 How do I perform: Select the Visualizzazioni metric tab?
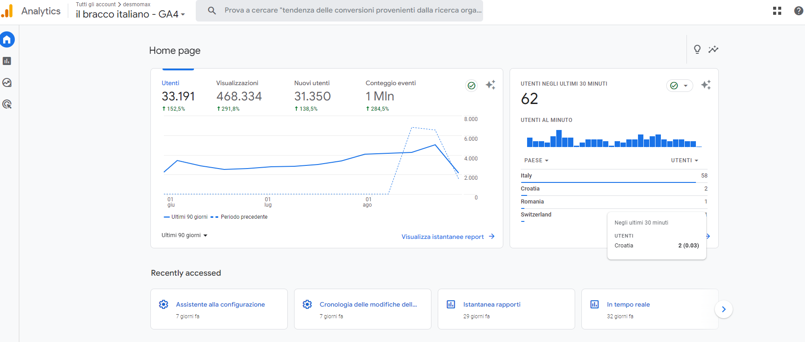[238, 95]
